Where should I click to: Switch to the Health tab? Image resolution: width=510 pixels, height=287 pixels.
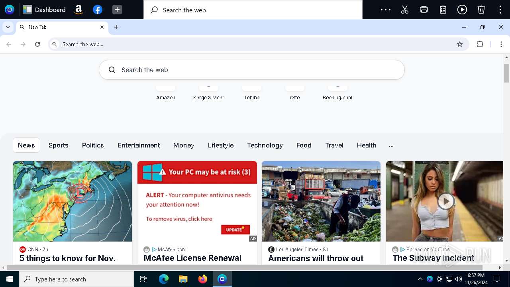[367, 145]
